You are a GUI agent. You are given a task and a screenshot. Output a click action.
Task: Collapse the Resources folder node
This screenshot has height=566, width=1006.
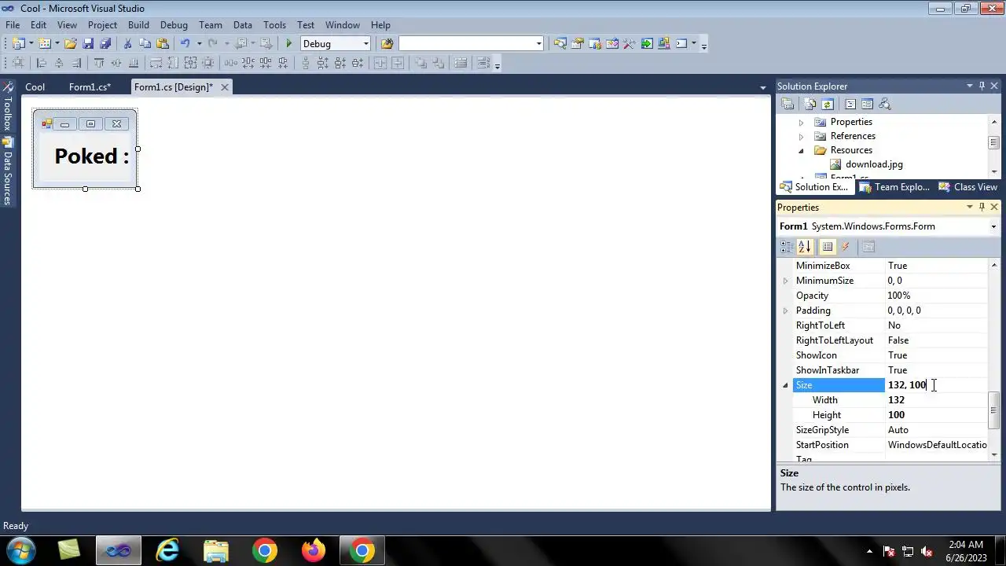(x=801, y=151)
